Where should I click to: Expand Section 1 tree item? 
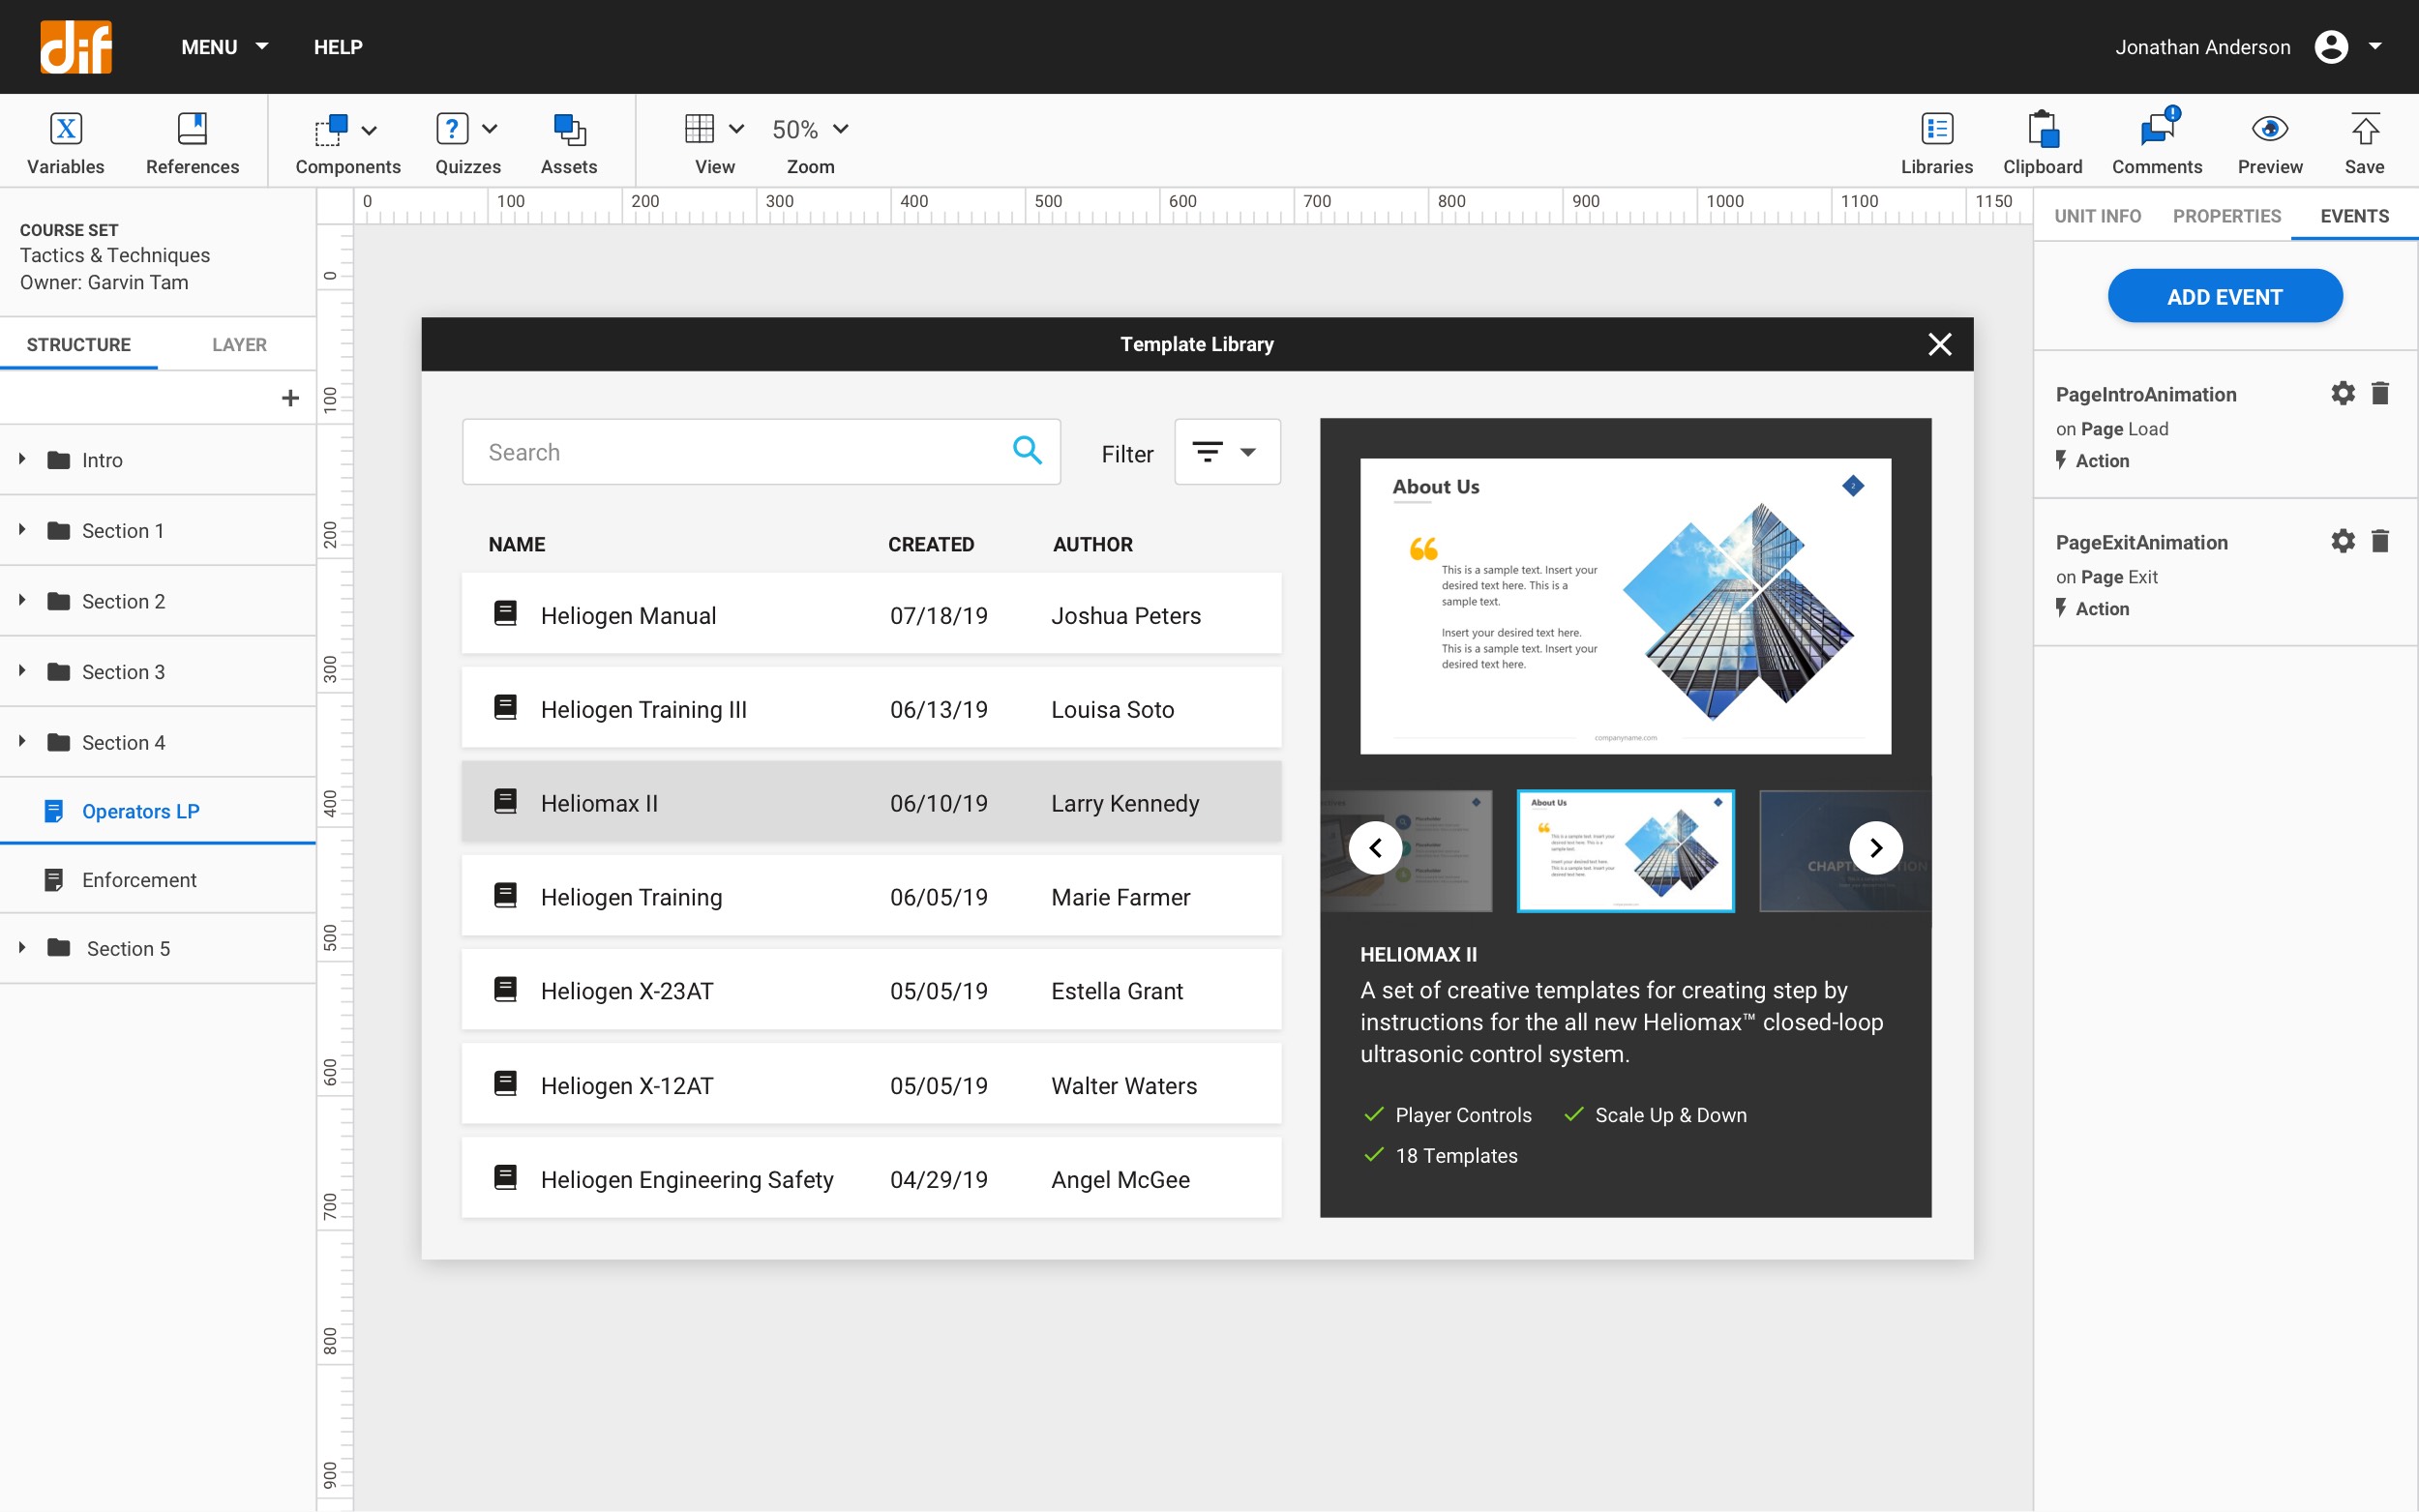[x=21, y=531]
